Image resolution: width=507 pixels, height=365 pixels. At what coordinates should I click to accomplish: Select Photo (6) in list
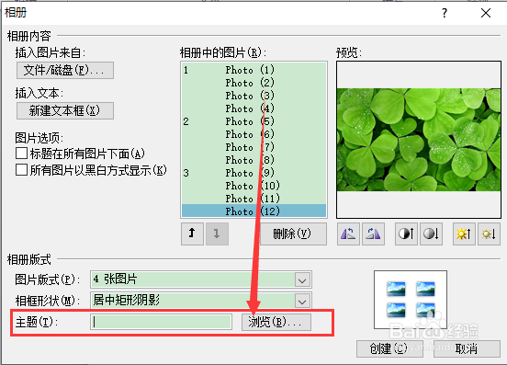click(253, 134)
